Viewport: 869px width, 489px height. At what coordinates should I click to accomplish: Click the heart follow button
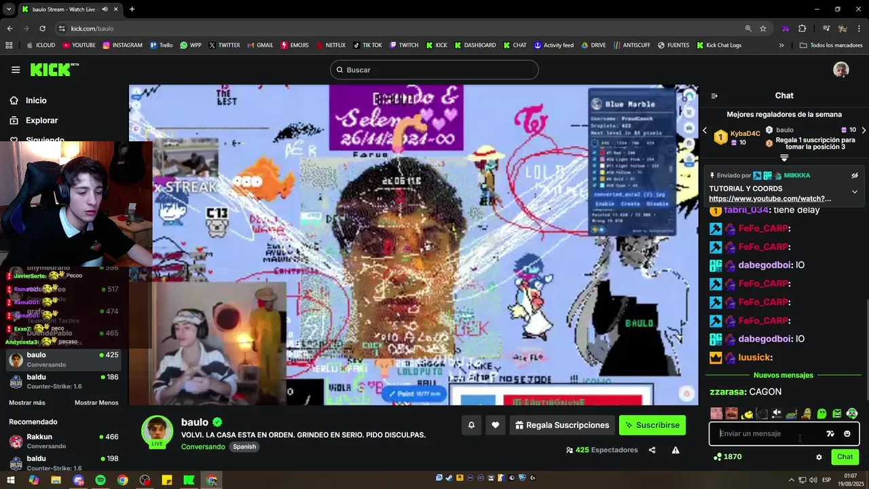496,425
